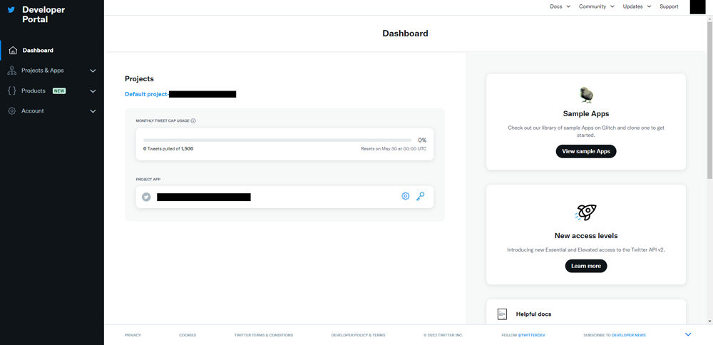Click the PROJECT APP label
The image size is (713, 345).
pyautogui.click(x=148, y=180)
